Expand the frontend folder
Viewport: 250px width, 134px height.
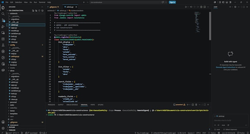pyautogui.click(x=13, y=65)
